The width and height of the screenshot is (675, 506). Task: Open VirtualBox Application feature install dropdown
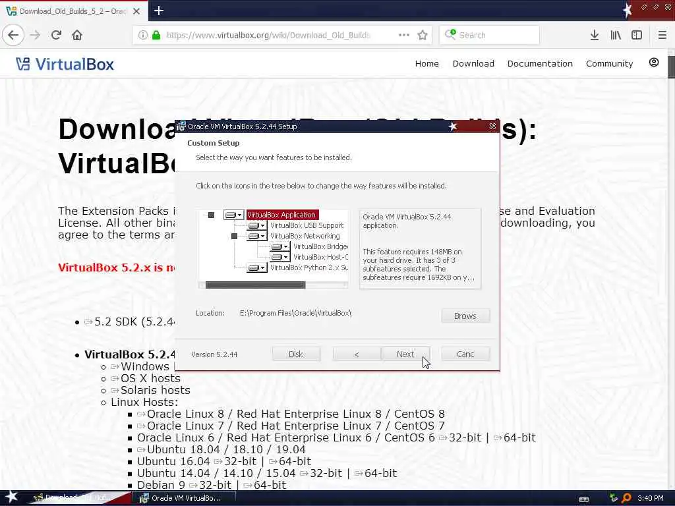[x=234, y=215]
